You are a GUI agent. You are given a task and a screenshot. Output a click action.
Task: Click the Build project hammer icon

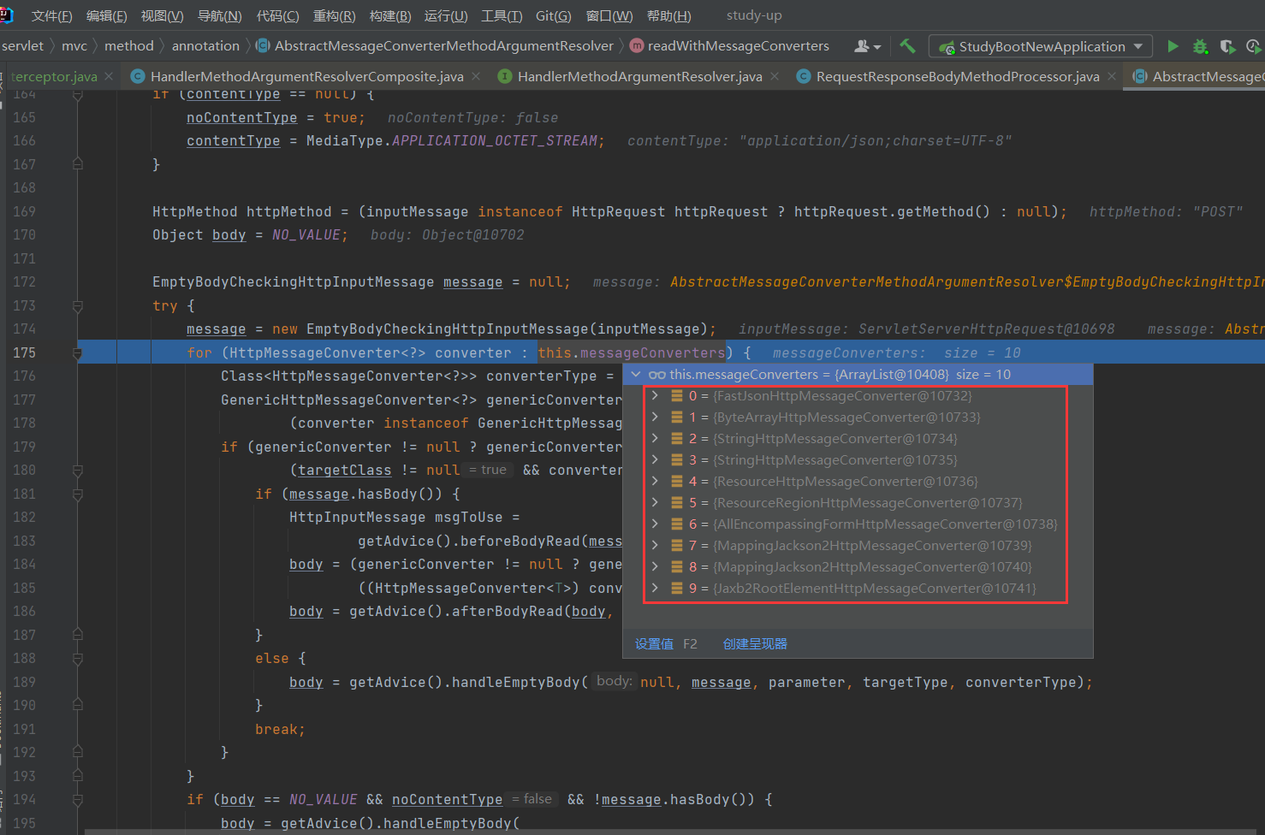[x=907, y=46]
